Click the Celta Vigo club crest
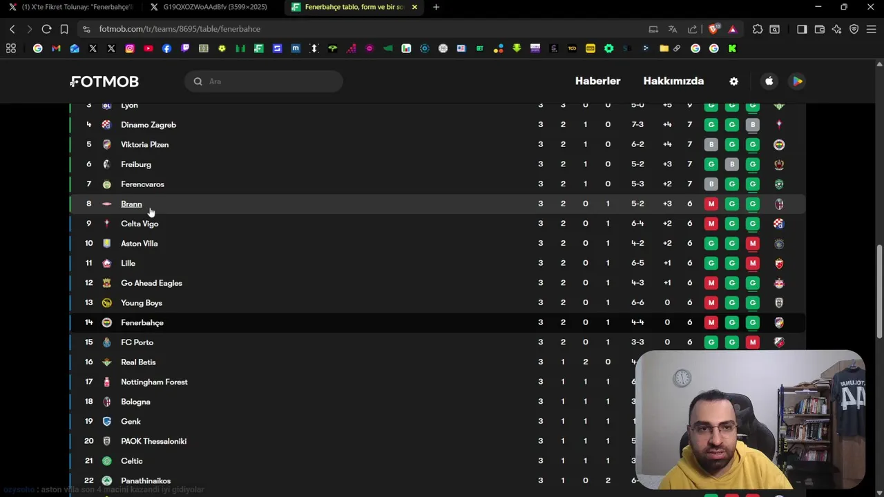 [x=106, y=224]
